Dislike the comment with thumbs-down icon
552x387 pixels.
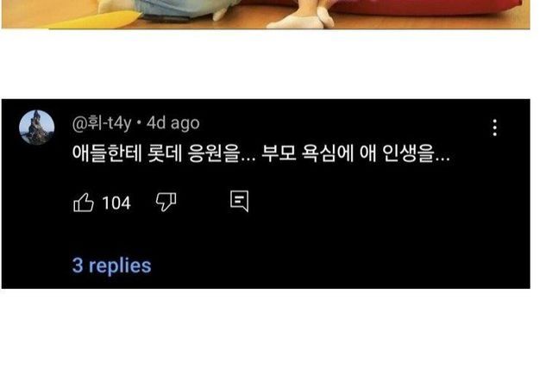[166, 202]
